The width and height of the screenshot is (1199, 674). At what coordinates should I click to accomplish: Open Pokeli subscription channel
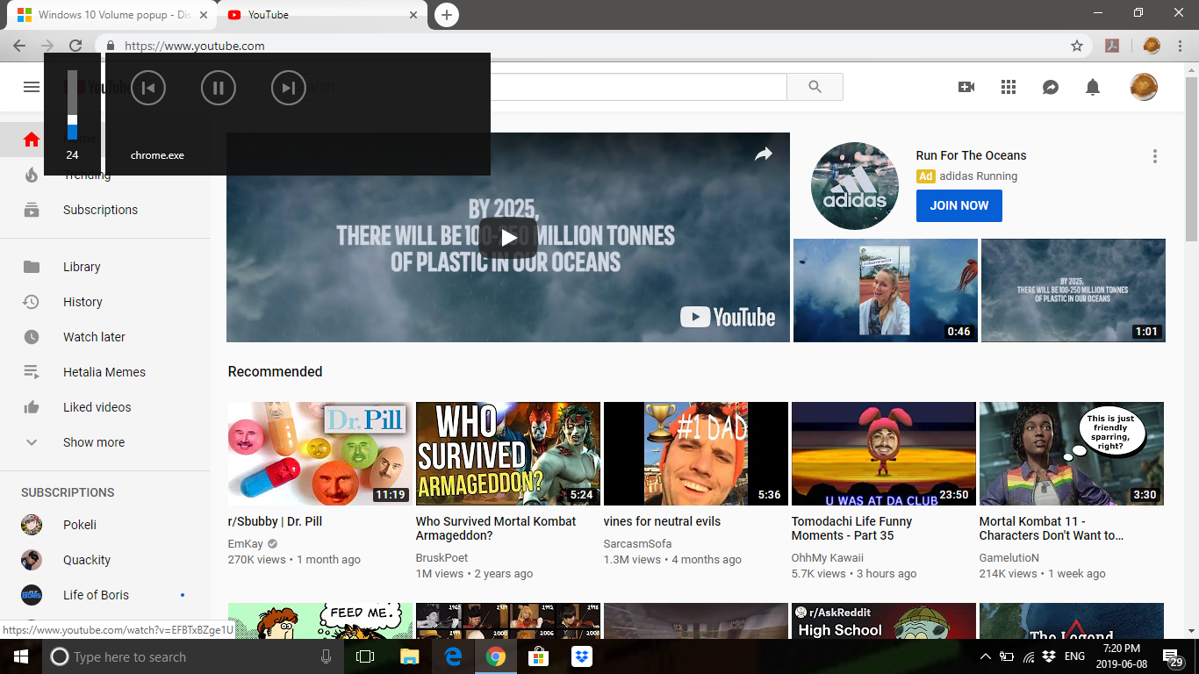105,525
